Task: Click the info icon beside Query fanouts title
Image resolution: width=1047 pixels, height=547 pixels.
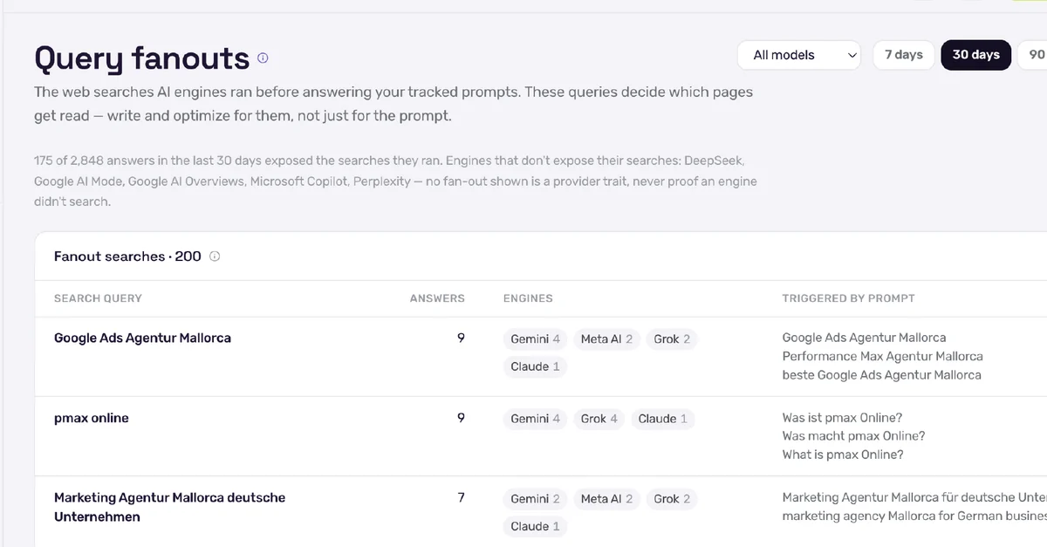Action: point(263,58)
